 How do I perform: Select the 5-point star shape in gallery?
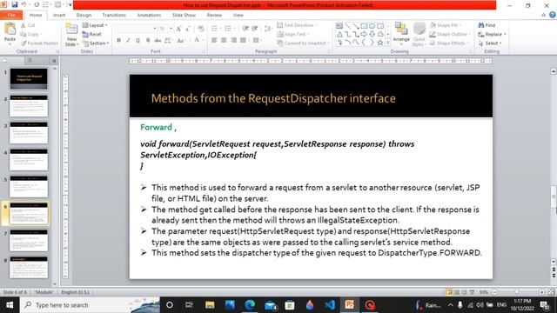point(380,43)
